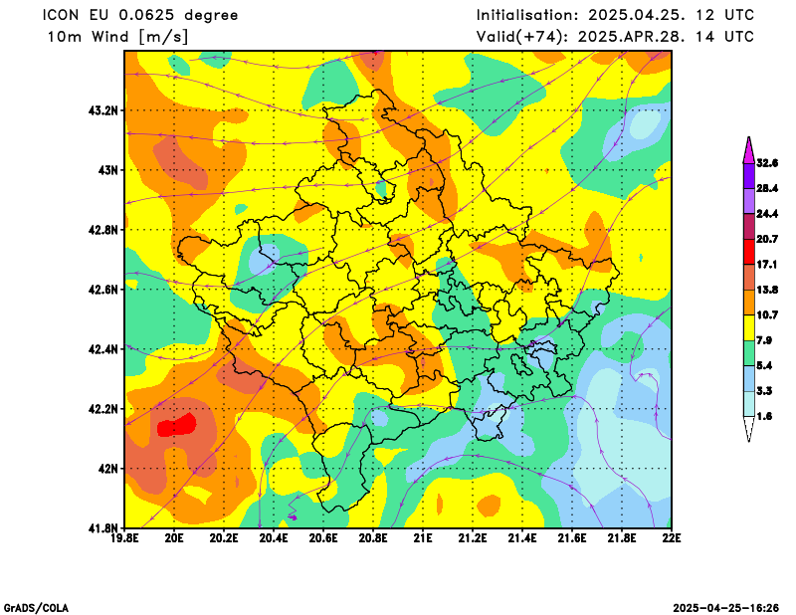Click the GrADS/COLA footer credit
Screen dimensions: 796x615
[x=36, y=608]
